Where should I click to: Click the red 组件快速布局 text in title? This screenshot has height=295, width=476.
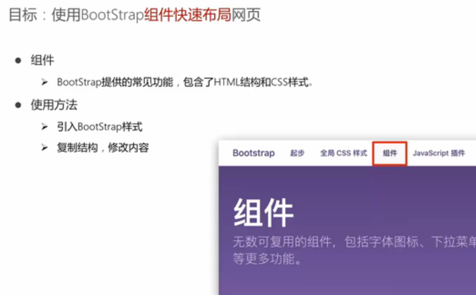pyautogui.click(x=188, y=15)
